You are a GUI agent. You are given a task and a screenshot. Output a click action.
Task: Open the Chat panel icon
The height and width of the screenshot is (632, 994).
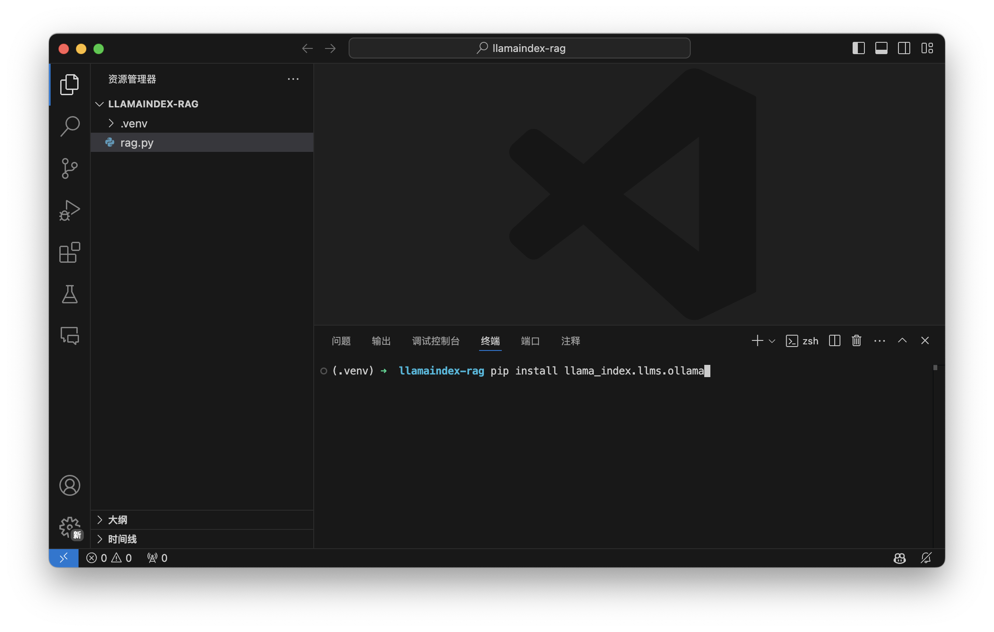(70, 336)
